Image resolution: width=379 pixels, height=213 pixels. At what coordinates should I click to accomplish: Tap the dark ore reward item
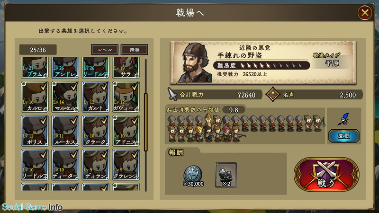point(226,175)
